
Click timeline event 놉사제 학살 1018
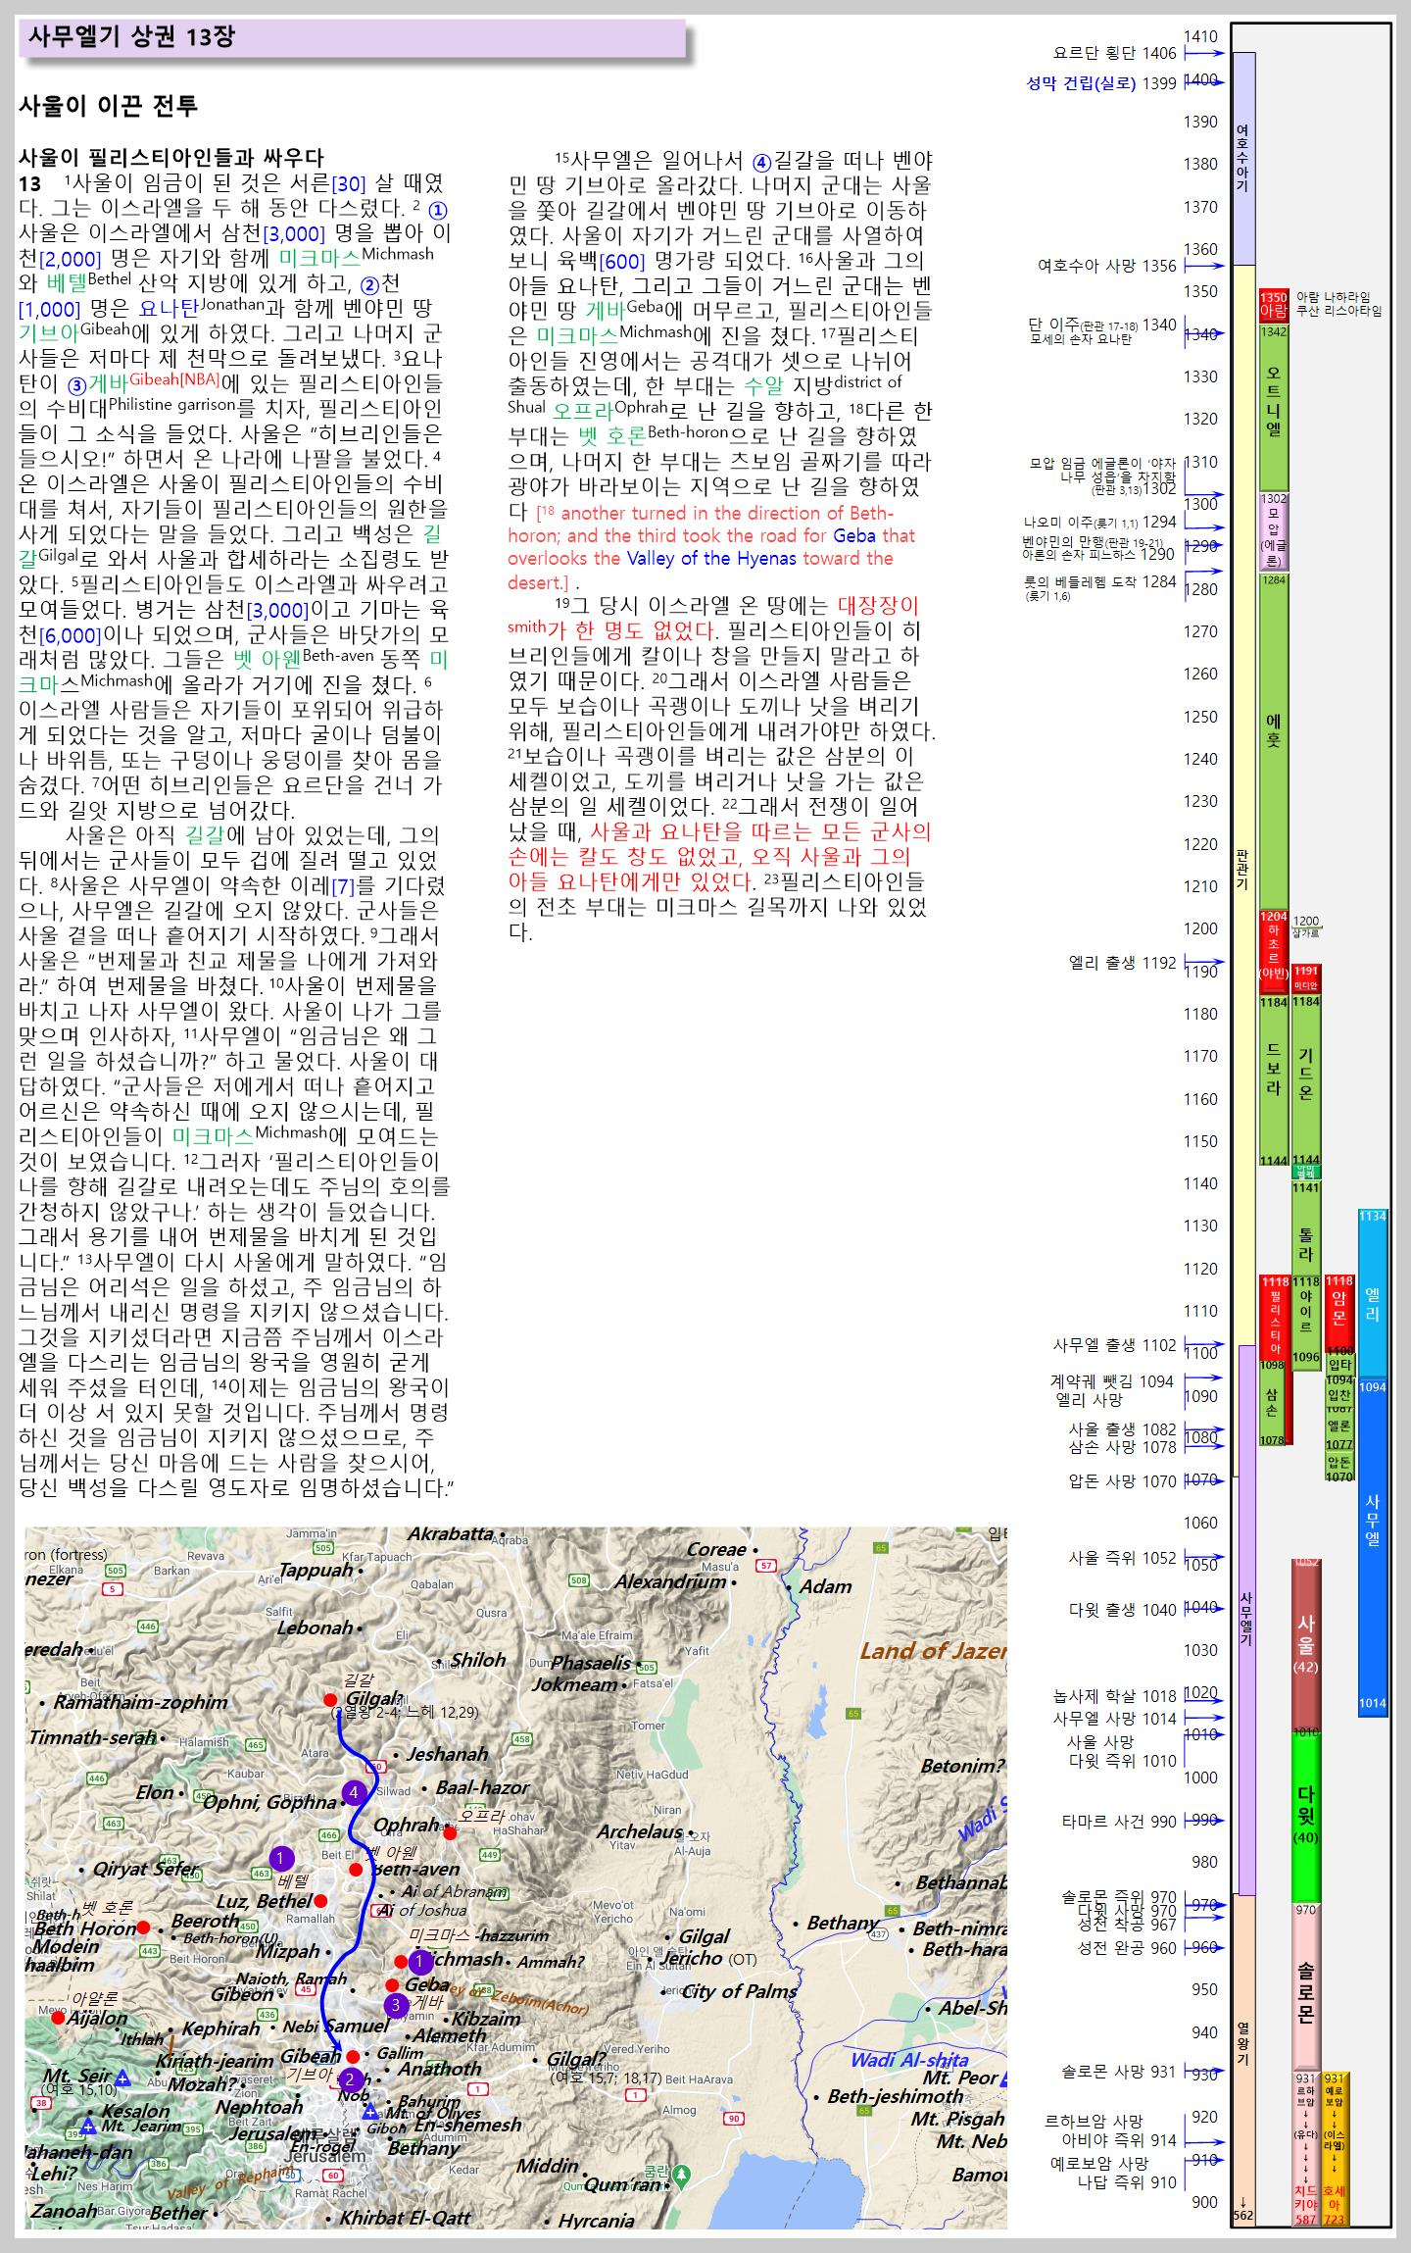1115,1696
